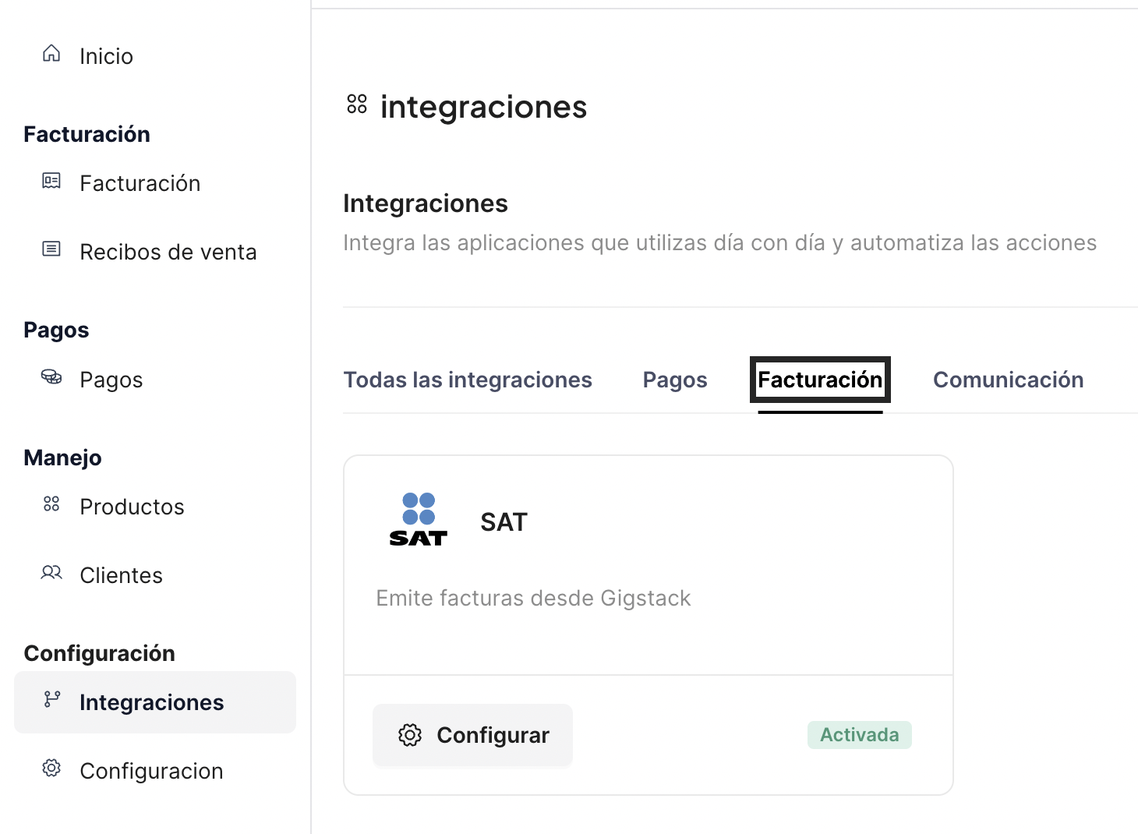Click the coins icon next to Pagos
The height and width of the screenshot is (834, 1138).
(51, 377)
